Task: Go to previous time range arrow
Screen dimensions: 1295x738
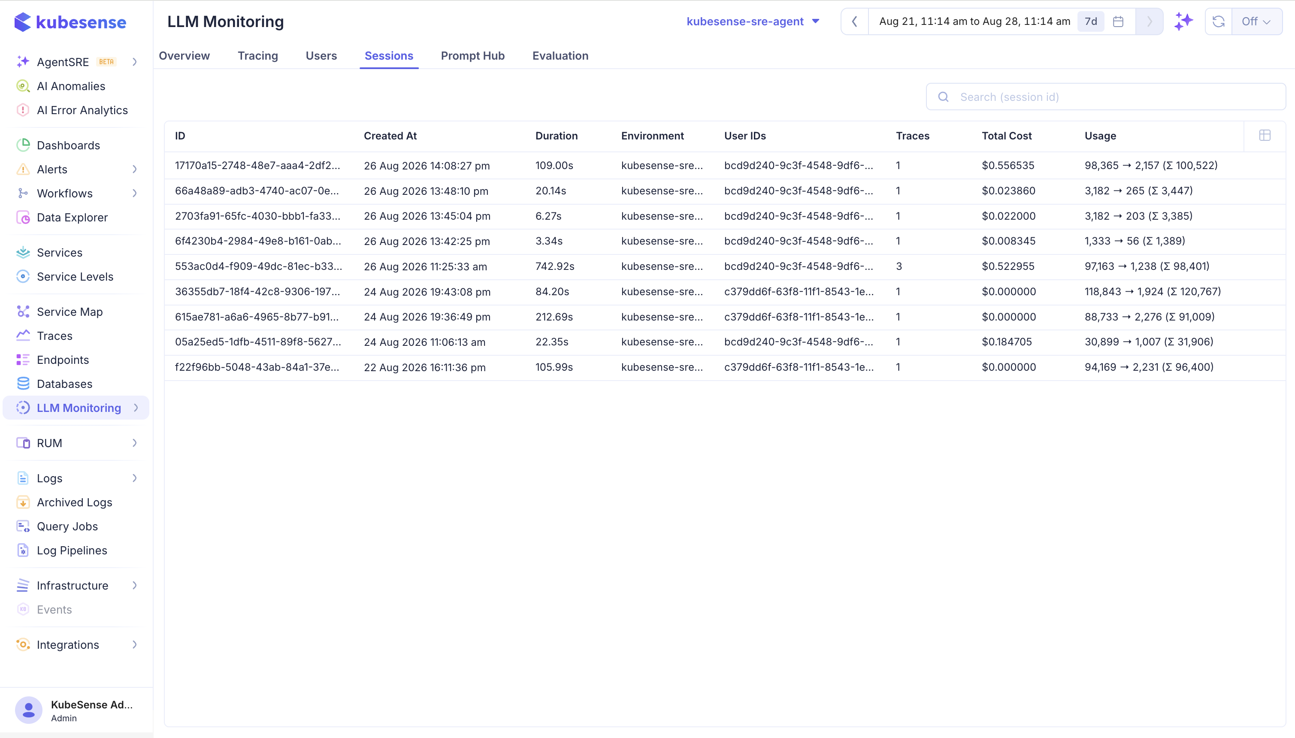Action: 855,21
